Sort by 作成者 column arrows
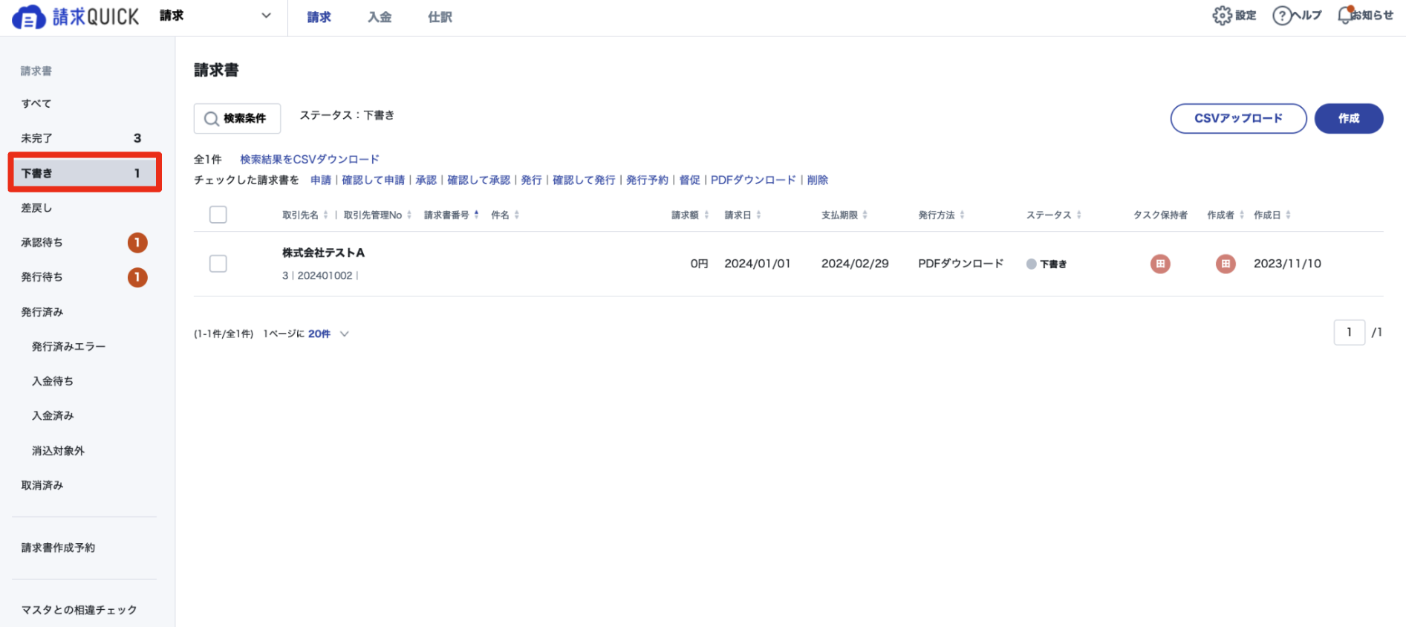This screenshot has height=627, width=1406. [x=1242, y=215]
